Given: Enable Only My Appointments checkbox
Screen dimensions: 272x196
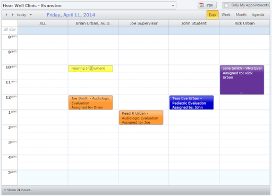Looking at the screenshot, I should pyautogui.click(x=226, y=5).
